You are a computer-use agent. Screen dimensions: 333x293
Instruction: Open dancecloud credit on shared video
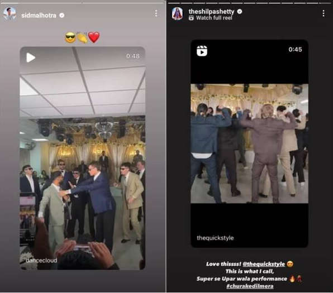[41, 260]
